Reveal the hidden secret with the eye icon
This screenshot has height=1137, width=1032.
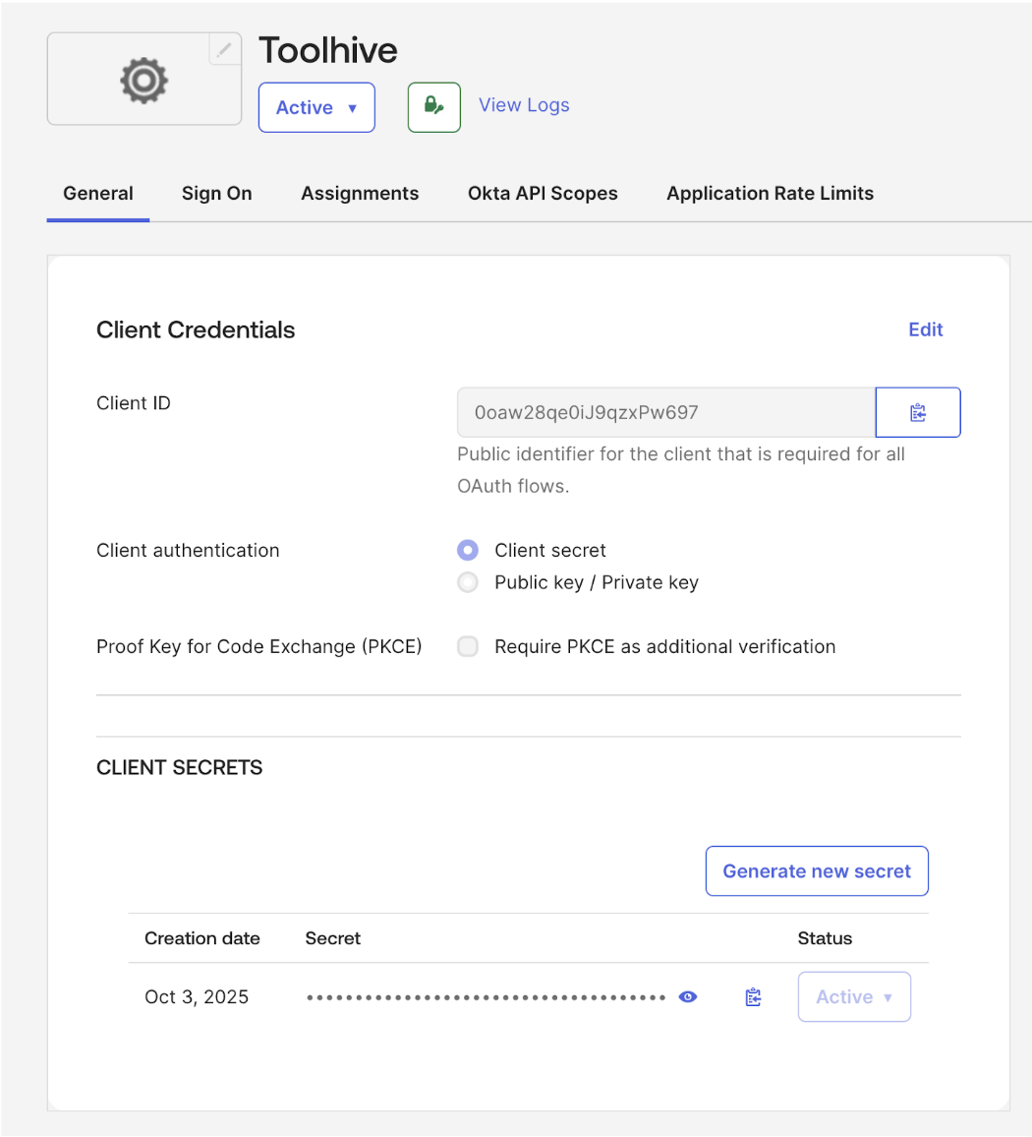pos(687,996)
